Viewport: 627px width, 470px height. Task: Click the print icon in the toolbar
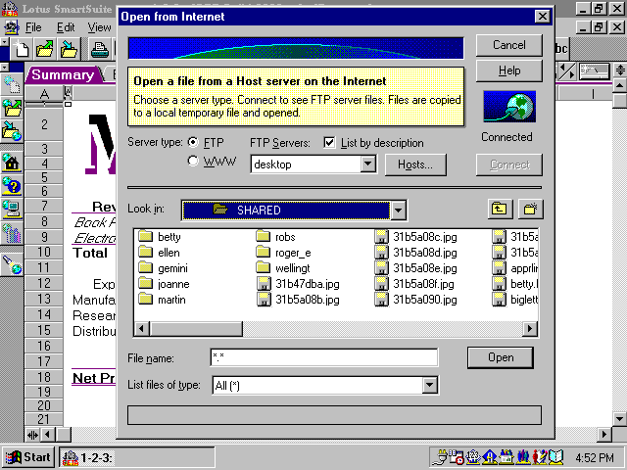100,49
